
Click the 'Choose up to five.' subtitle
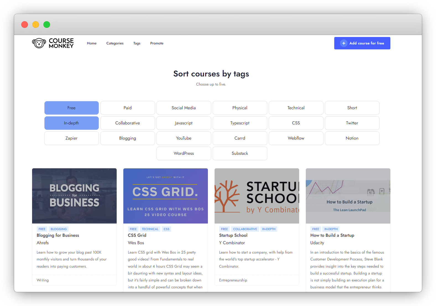point(211,84)
